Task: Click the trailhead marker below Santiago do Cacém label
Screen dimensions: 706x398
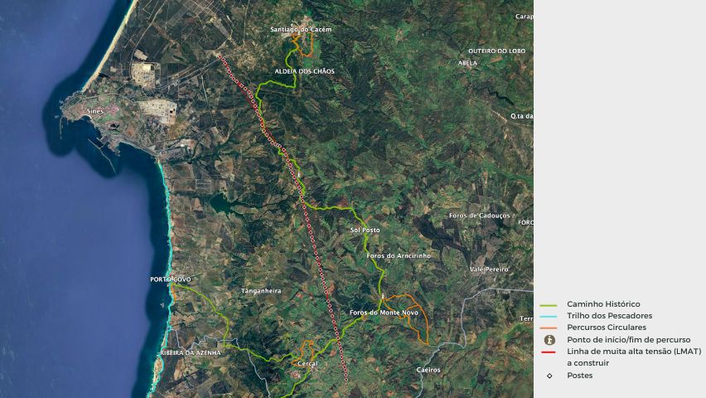Action: (x=298, y=34)
